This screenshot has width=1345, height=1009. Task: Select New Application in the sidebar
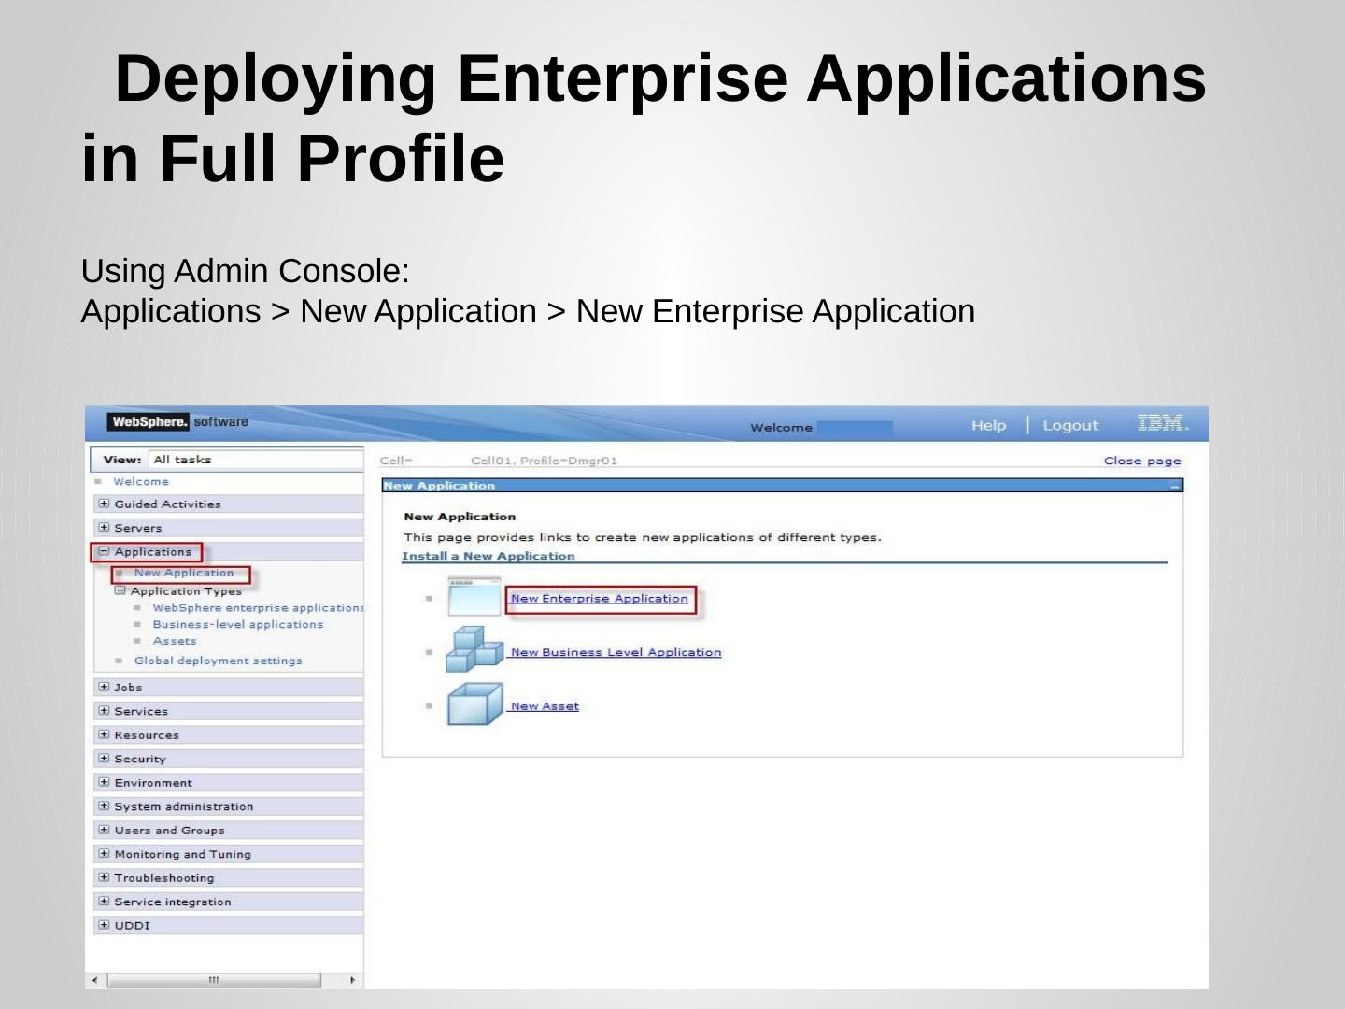click(x=184, y=573)
